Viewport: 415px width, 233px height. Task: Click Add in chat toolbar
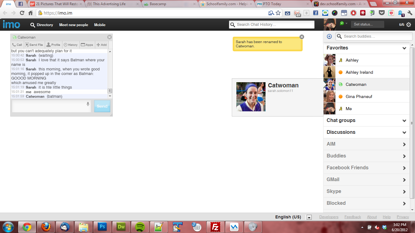tap(101, 45)
